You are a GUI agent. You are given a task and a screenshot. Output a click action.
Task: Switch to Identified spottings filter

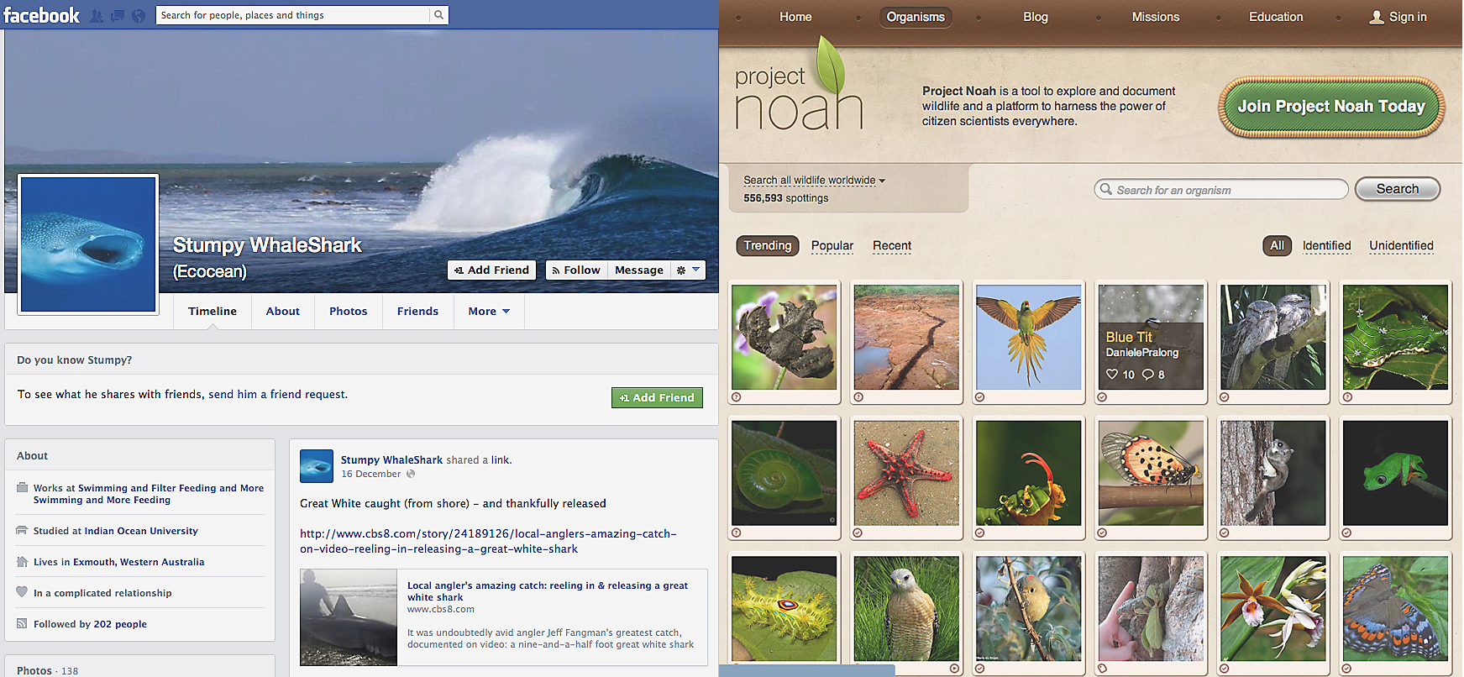(x=1326, y=245)
